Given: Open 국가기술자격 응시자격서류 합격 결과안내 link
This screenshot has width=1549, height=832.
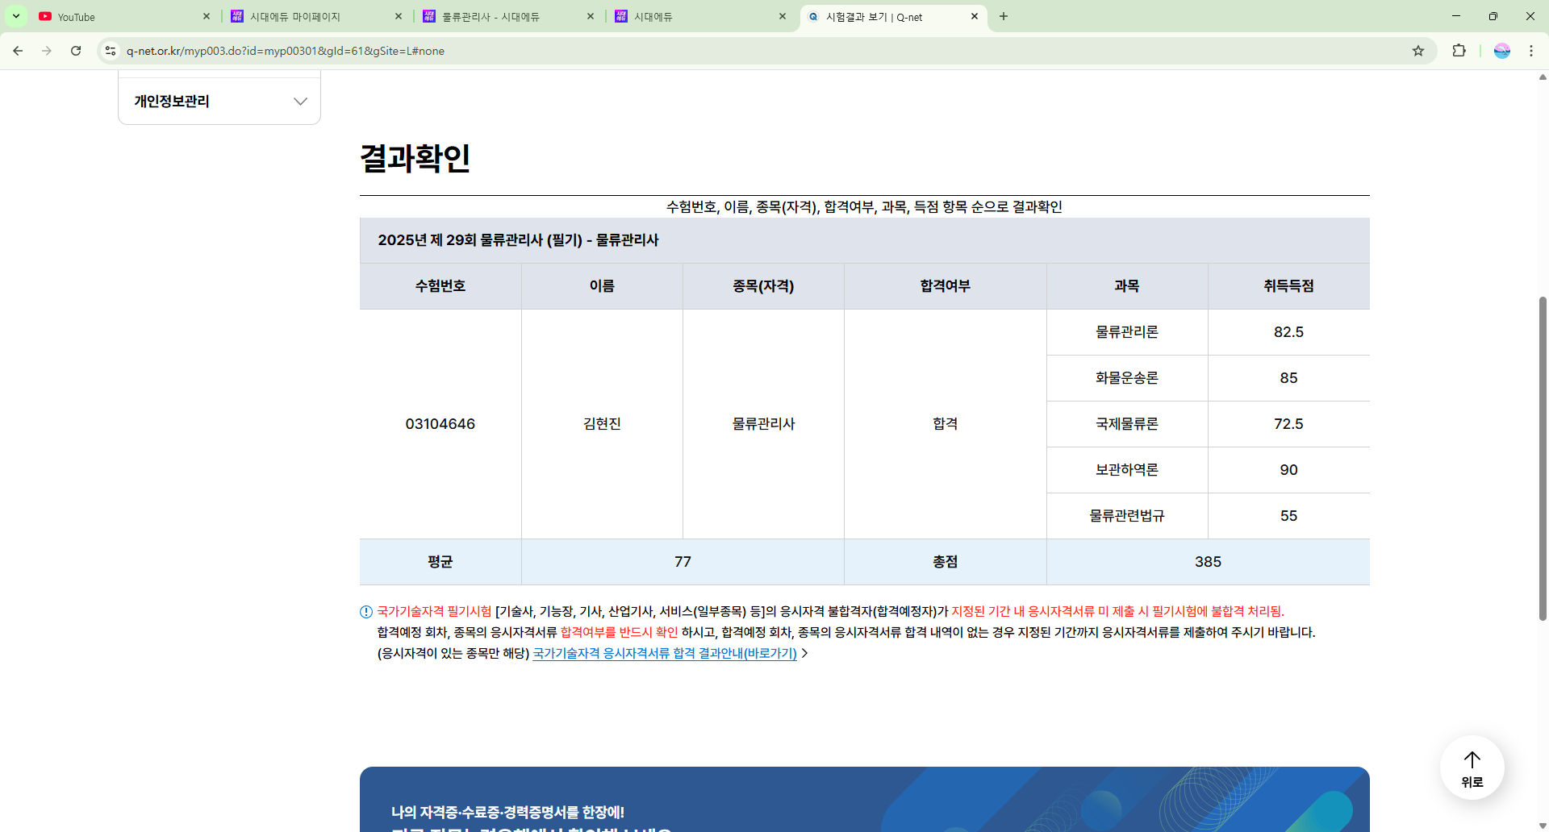Looking at the screenshot, I should 665,654.
